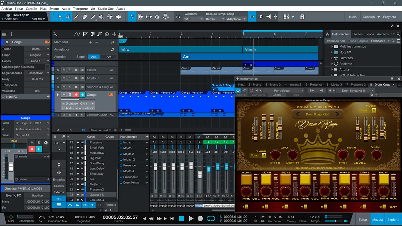The width and height of the screenshot is (402, 226).
Task: Toggle Act. chord follow button
Action: [94, 57]
